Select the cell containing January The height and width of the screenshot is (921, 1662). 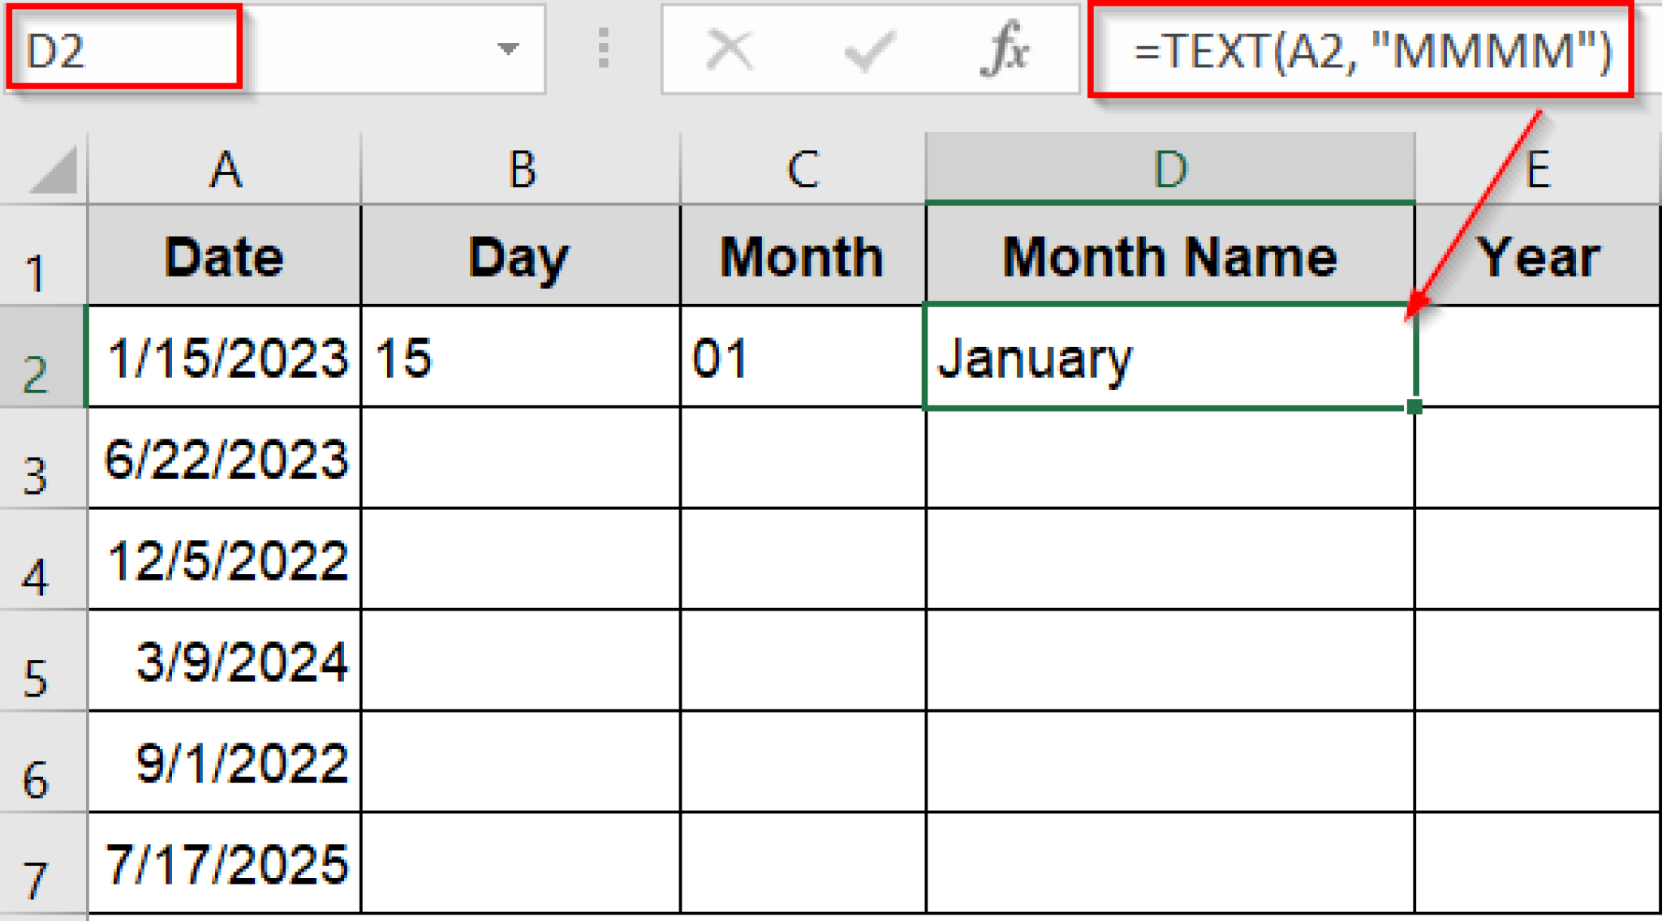click(1169, 357)
